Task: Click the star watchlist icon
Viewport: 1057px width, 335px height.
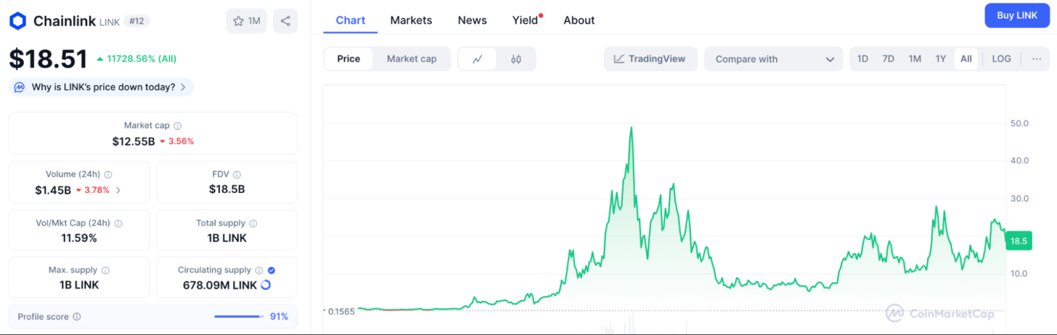Action: pyautogui.click(x=239, y=21)
